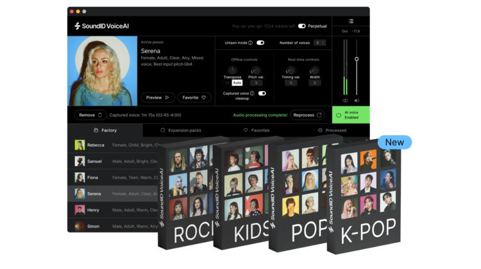Click Captured voice cleanup info icon
Screen dimensions: 481x269
pos(252,94)
